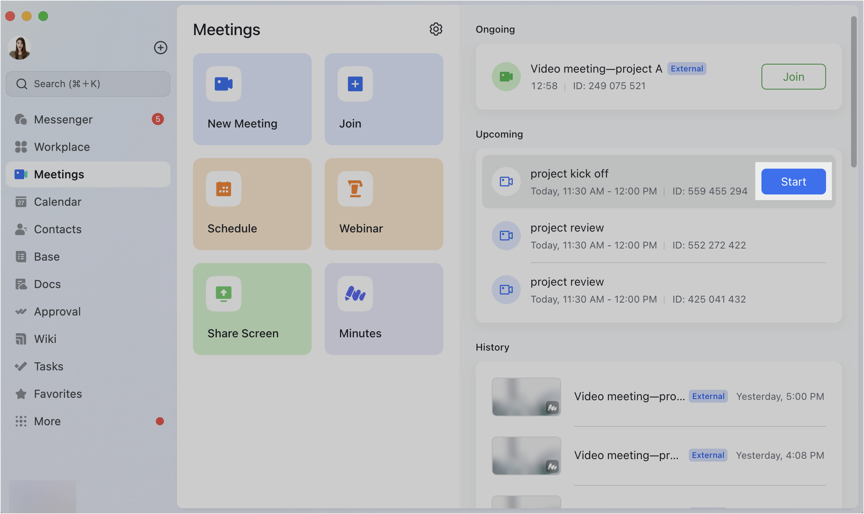Screen dimensions: 864x514
Task: Open Contacts from the sidebar
Action: coord(58,229)
